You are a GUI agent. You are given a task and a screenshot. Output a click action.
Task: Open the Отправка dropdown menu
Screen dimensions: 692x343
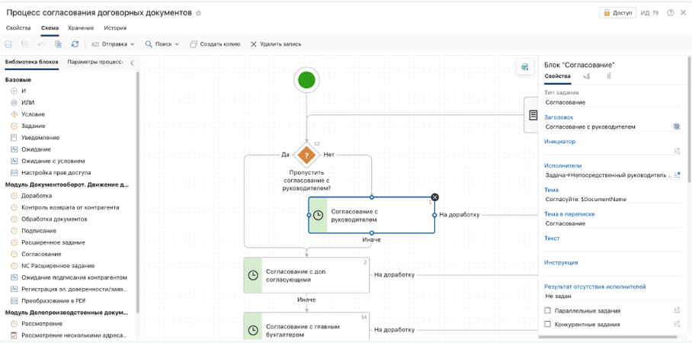tap(113, 44)
